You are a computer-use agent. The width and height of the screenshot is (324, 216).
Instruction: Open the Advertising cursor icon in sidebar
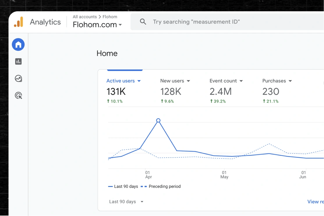tap(18, 95)
